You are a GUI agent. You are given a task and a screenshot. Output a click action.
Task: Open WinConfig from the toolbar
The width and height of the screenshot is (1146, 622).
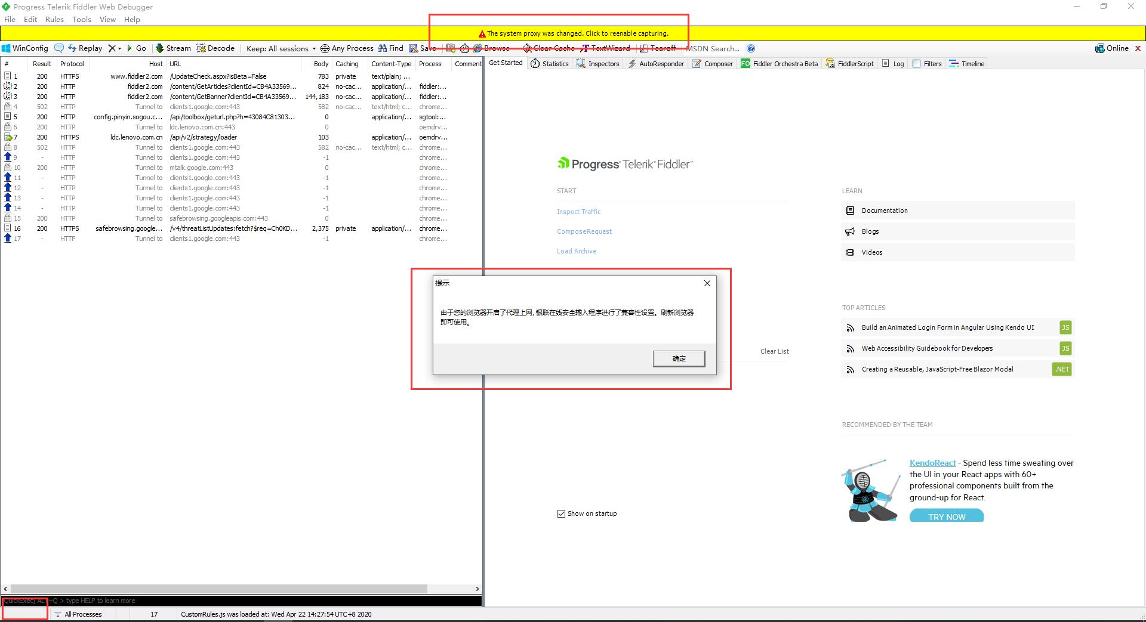(24, 48)
